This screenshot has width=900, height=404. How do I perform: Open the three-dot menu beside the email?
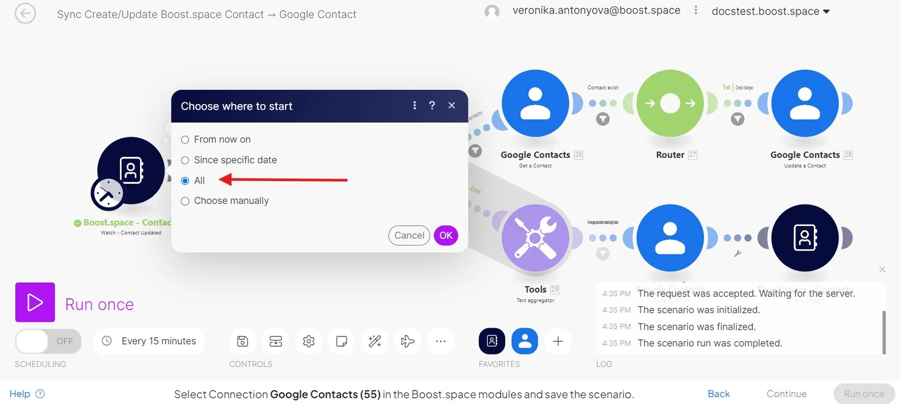coord(696,10)
